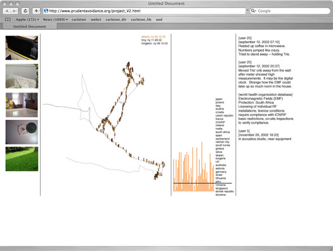This screenshot has height=251, width=333.
Task: Open the webct bookmark
Action: [96, 20]
